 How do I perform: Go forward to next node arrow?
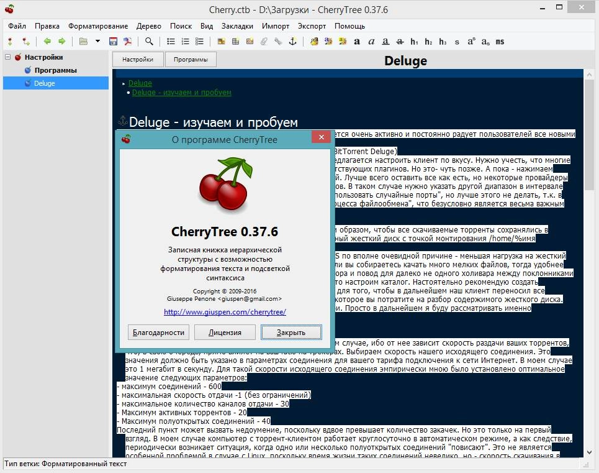[x=61, y=41]
